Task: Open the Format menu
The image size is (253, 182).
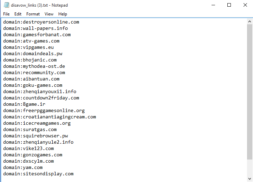Action: tap(33, 14)
